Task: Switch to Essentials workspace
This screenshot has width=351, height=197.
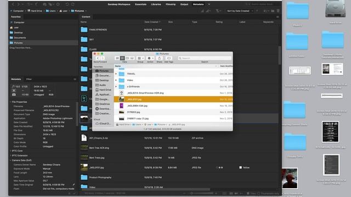Action: [140, 4]
